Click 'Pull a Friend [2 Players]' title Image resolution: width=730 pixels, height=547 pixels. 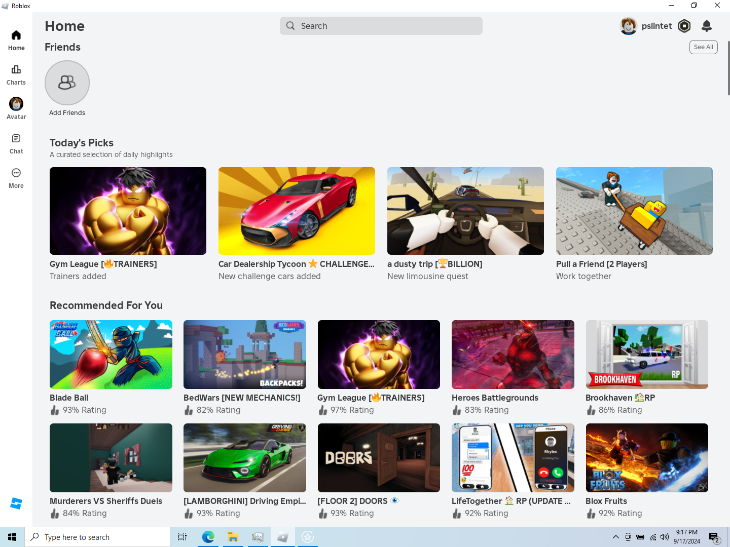pyautogui.click(x=602, y=264)
